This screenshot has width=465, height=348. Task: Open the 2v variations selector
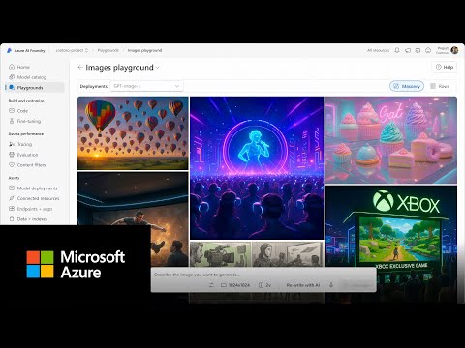point(264,285)
